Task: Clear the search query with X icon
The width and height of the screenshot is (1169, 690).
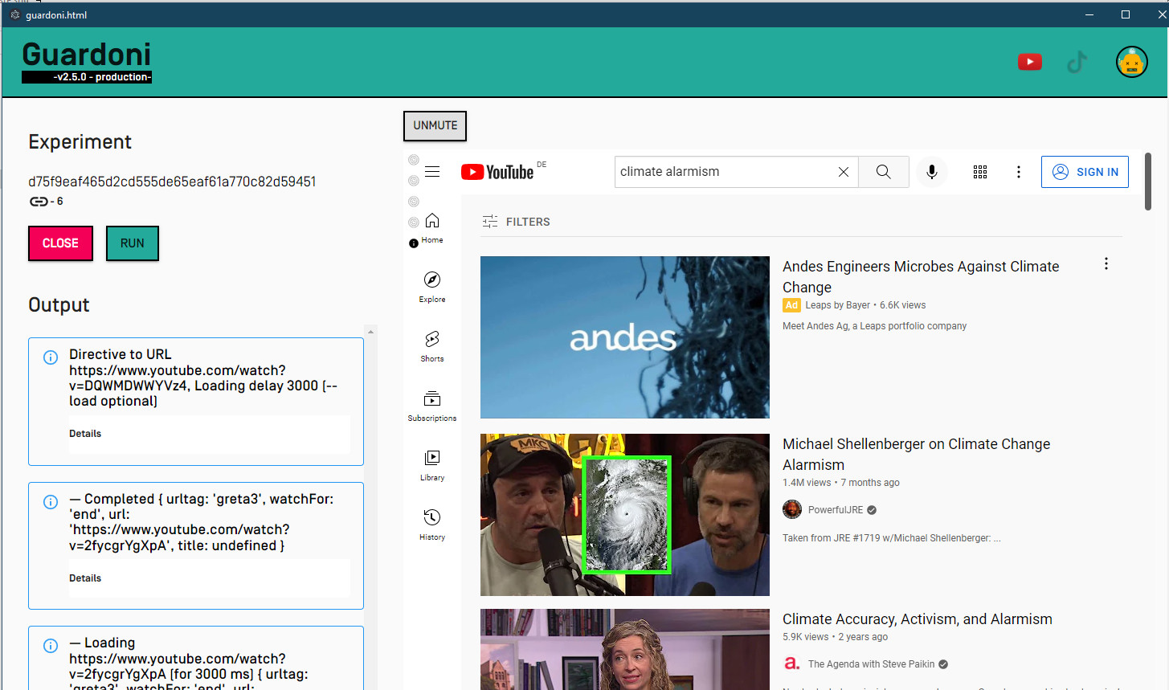Action: click(x=844, y=172)
